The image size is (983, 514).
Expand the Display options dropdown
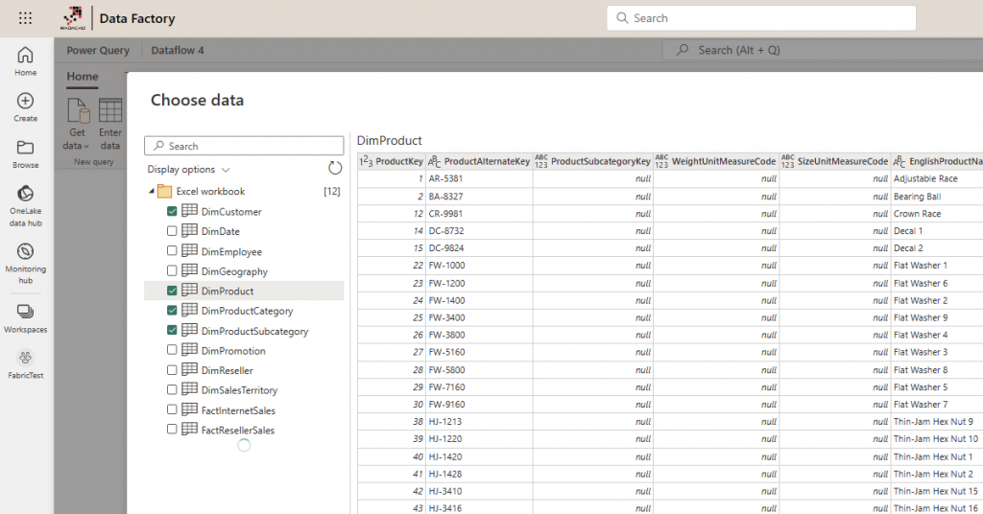pyautogui.click(x=188, y=170)
